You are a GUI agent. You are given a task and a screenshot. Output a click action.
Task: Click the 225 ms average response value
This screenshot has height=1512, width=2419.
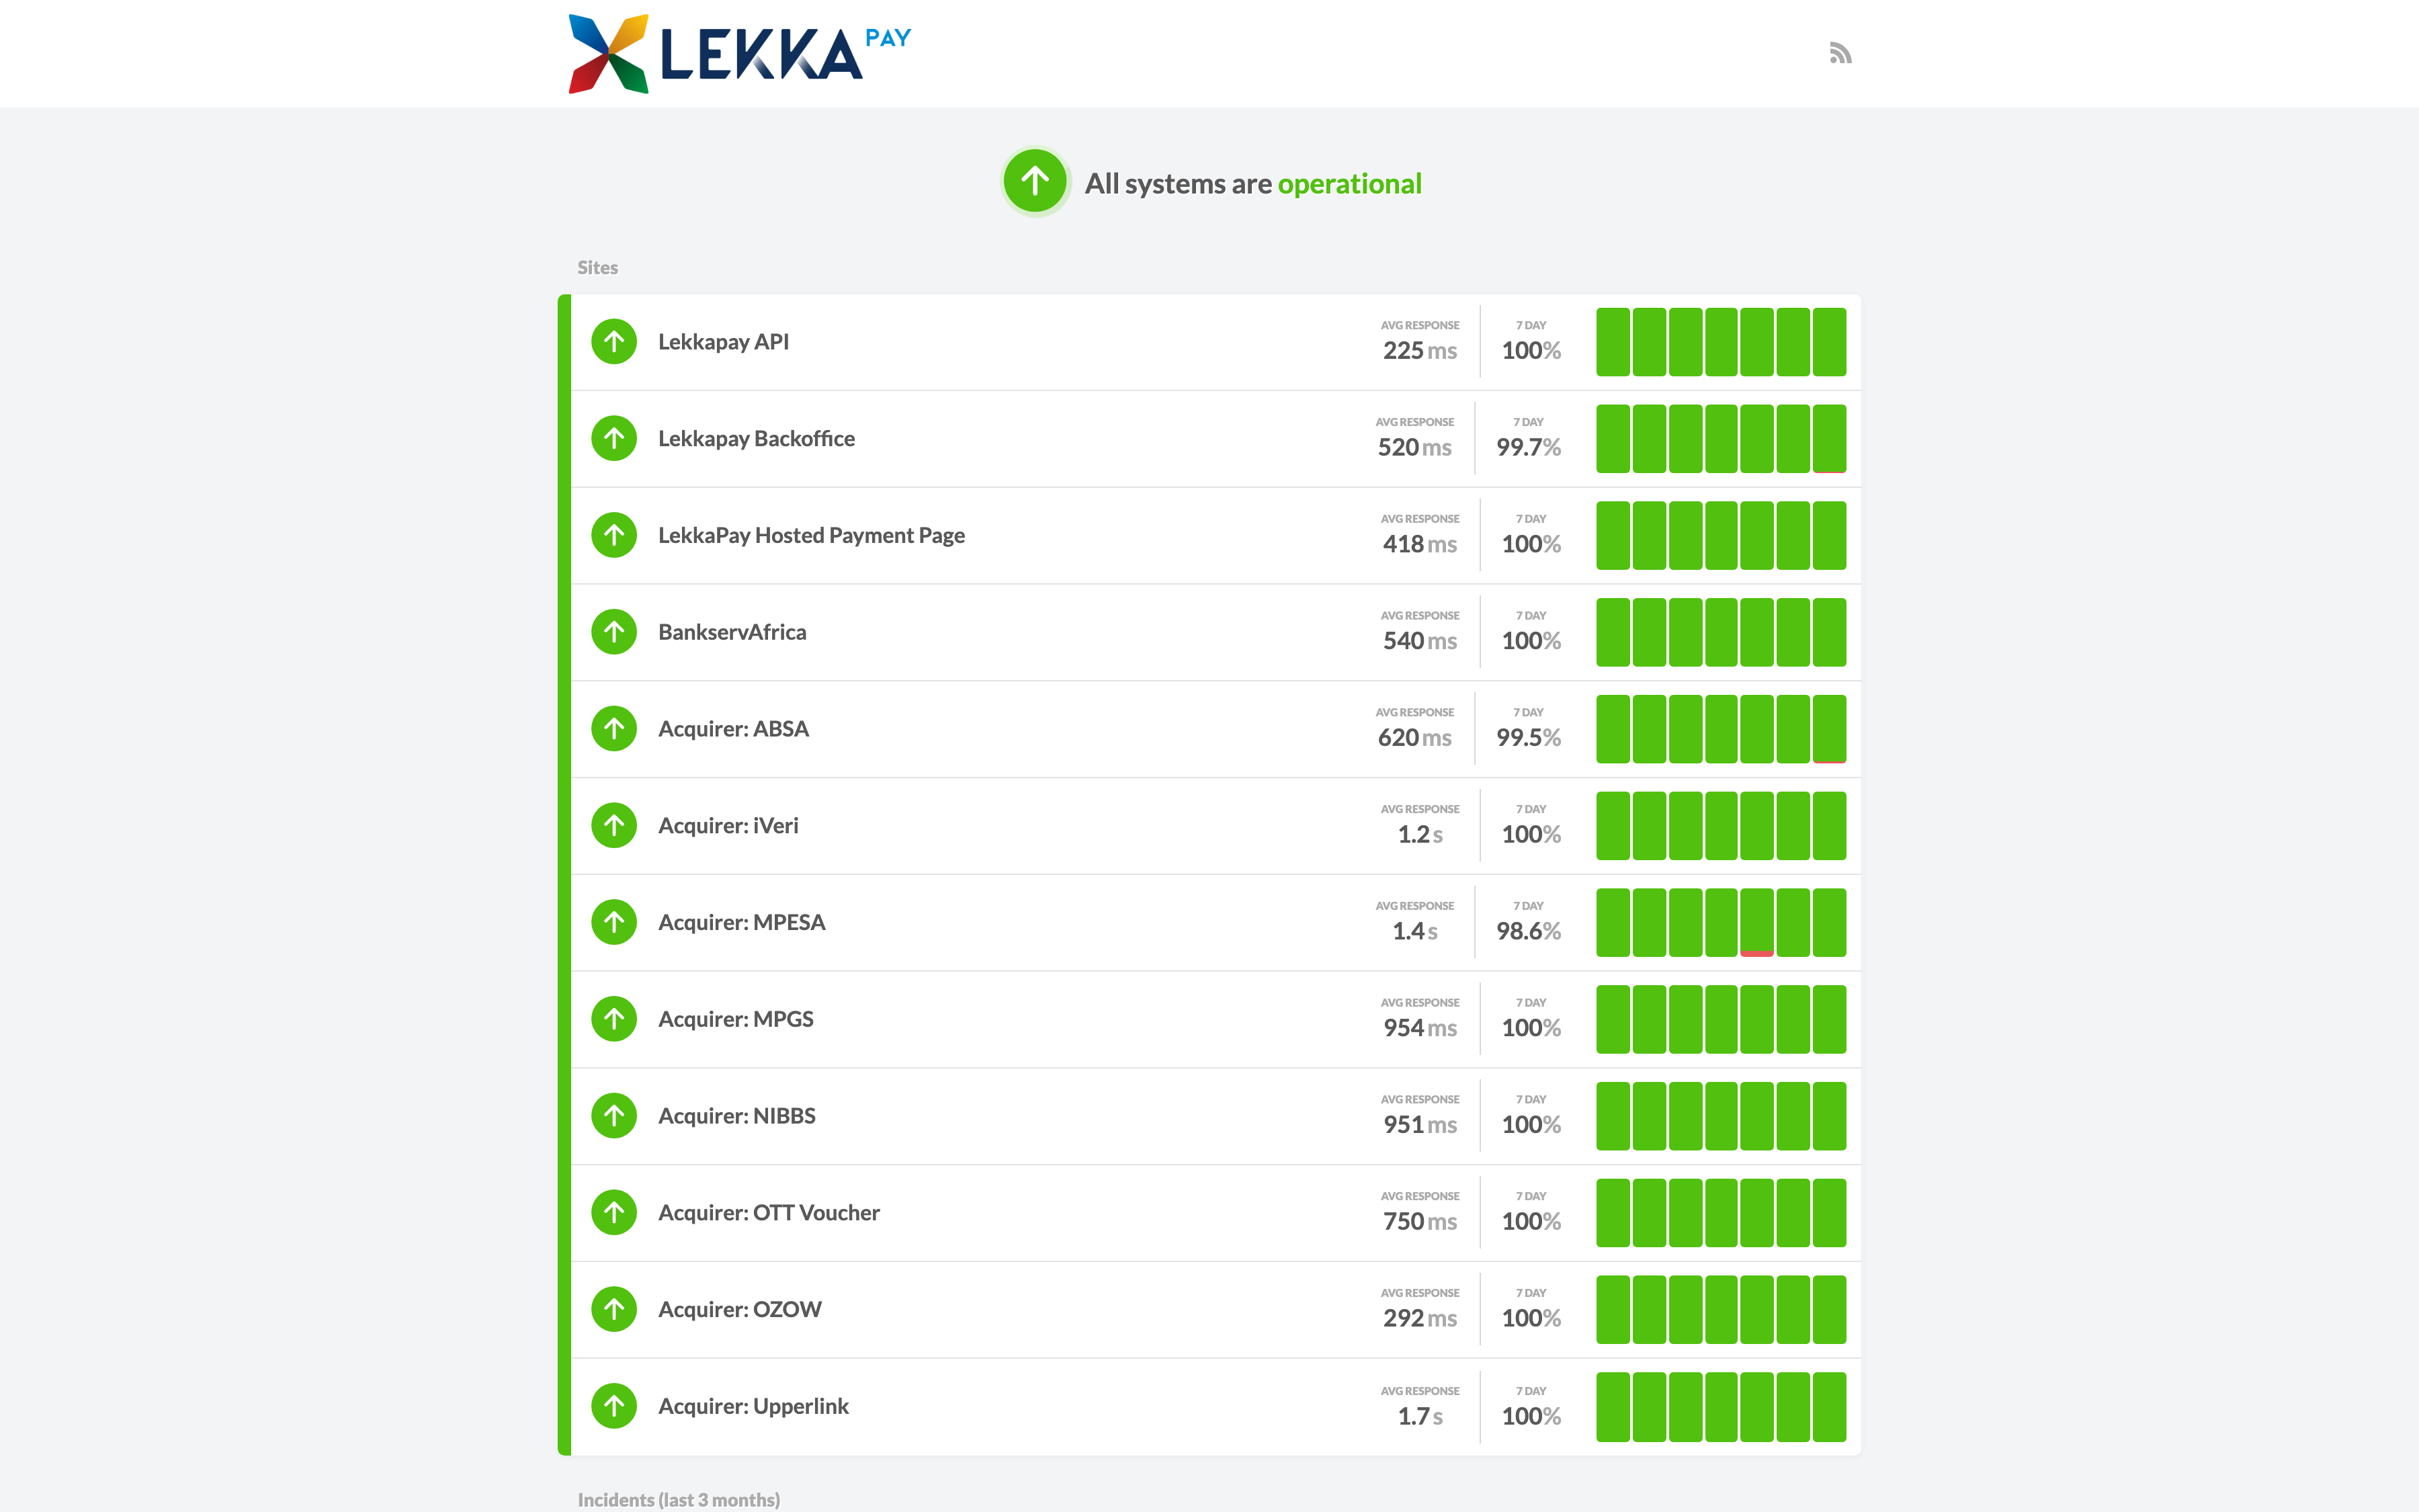tap(1419, 351)
